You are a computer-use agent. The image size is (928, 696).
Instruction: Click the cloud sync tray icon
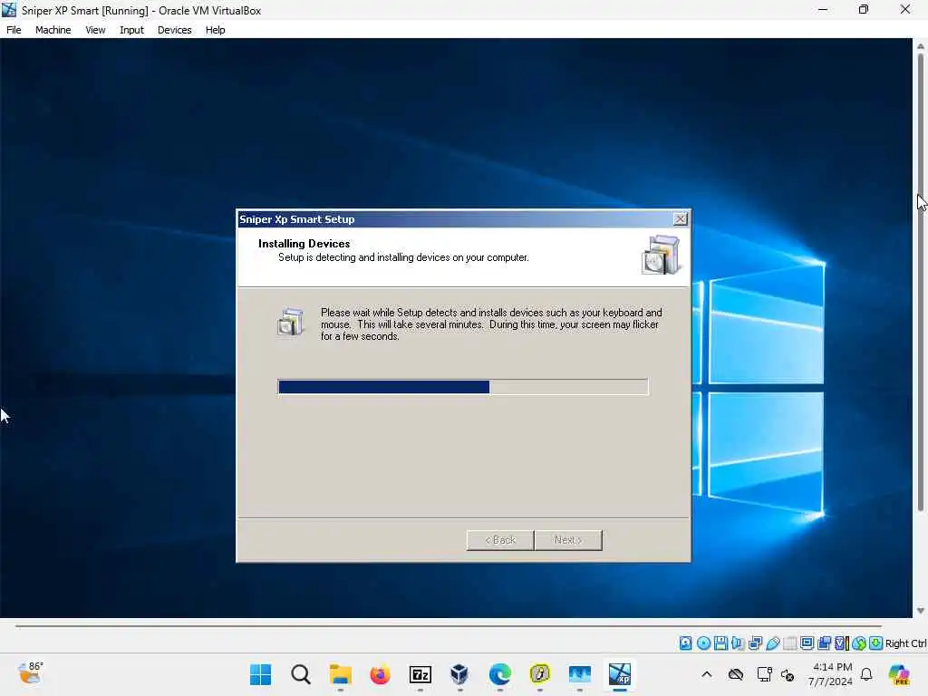(x=736, y=674)
